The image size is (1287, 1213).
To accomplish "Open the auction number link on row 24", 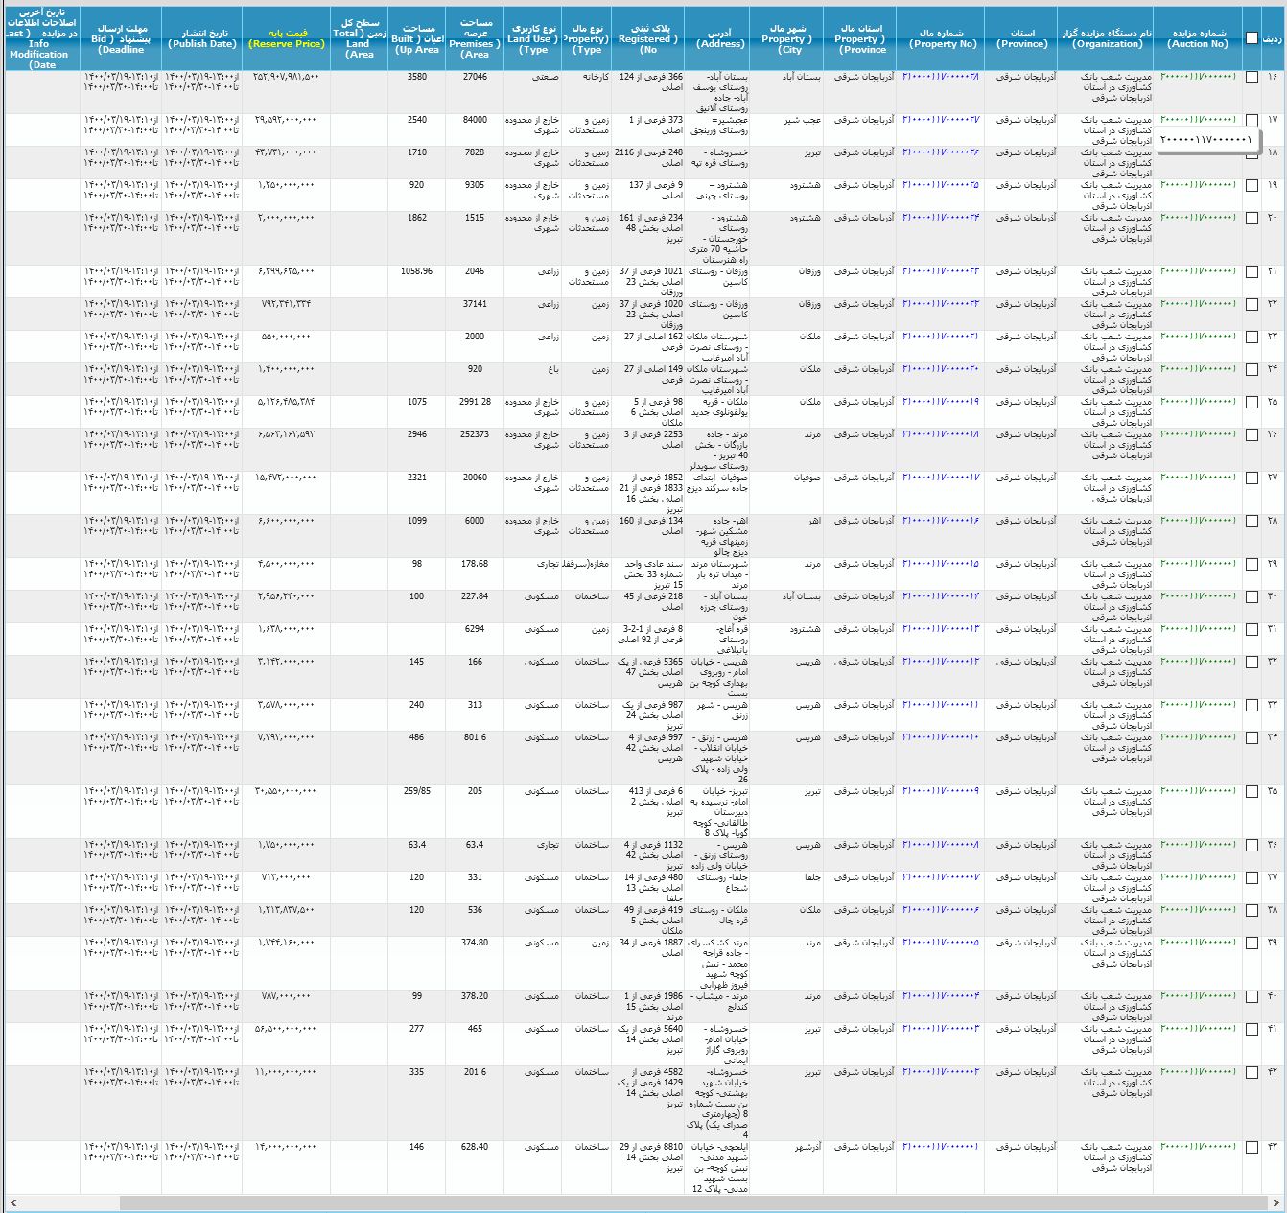I will point(1199,369).
